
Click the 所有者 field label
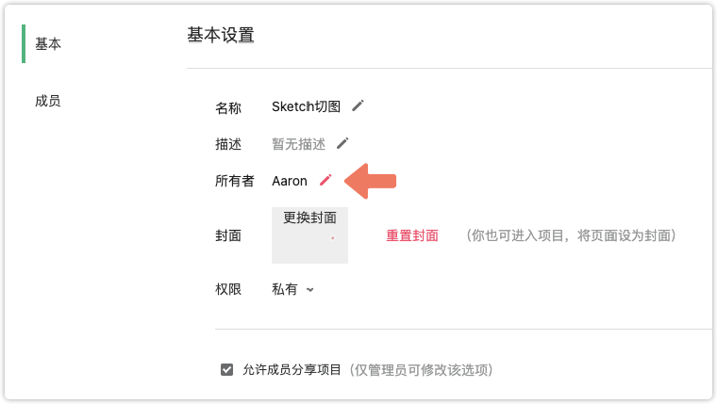tap(235, 181)
